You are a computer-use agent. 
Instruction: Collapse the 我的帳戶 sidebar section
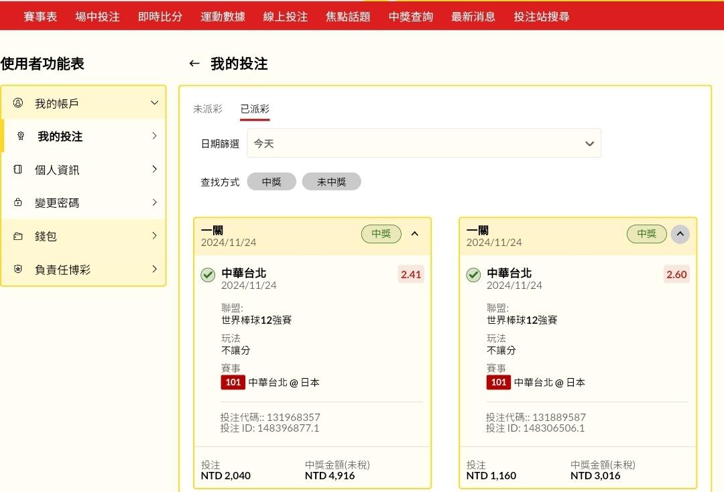[155, 103]
